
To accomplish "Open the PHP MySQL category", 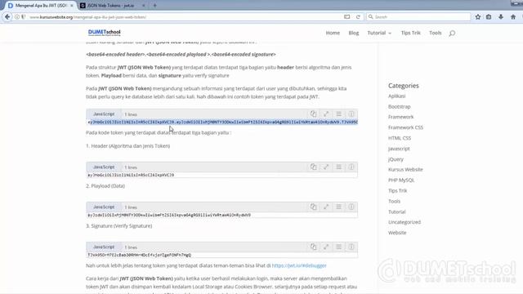I will coord(401,180).
